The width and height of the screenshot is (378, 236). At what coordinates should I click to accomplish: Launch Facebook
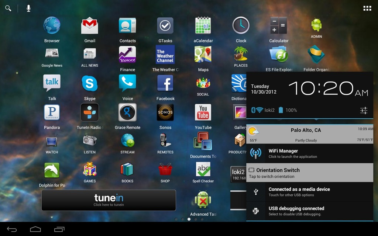coord(165,83)
